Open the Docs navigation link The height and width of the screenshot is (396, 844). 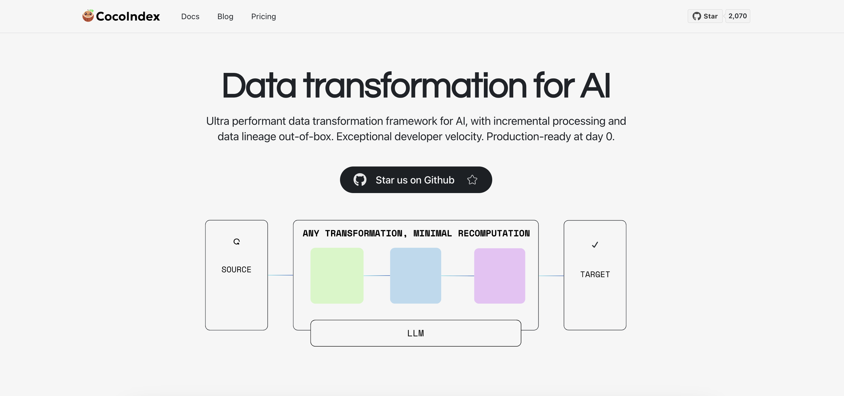point(190,16)
